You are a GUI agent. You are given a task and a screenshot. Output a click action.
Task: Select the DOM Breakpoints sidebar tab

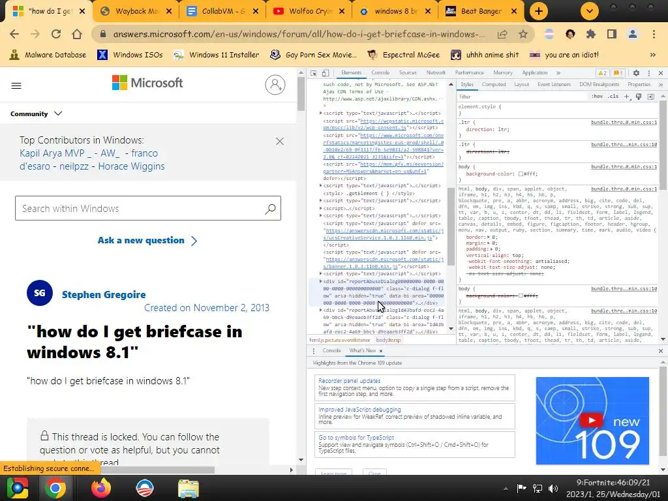click(x=599, y=84)
